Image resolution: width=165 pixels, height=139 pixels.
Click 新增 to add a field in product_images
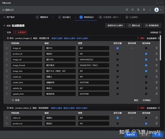point(16,100)
